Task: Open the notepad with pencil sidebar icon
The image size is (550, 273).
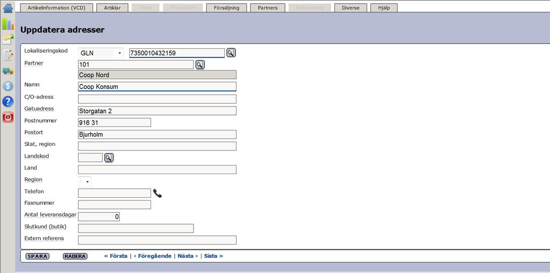Action: click(x=8, y=55)
